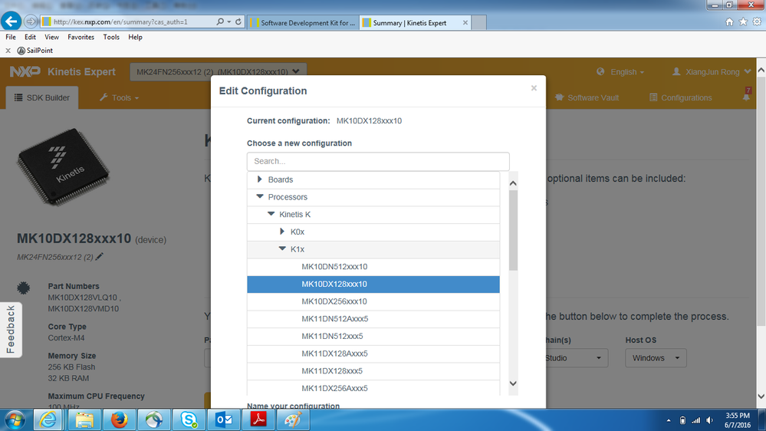The width and height of the screenshot is (766, 431).
Task: Switch to the SDK Builder tab
Action: (x=42, y=97)
